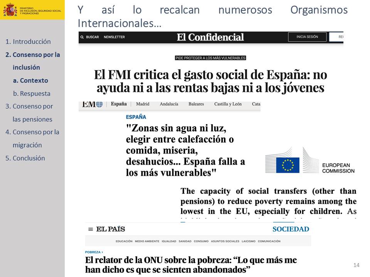Click the EUROPEAN COMMISSION text label
The width and height of the screenshot is (370, 277).
click(x=338, y=168)
